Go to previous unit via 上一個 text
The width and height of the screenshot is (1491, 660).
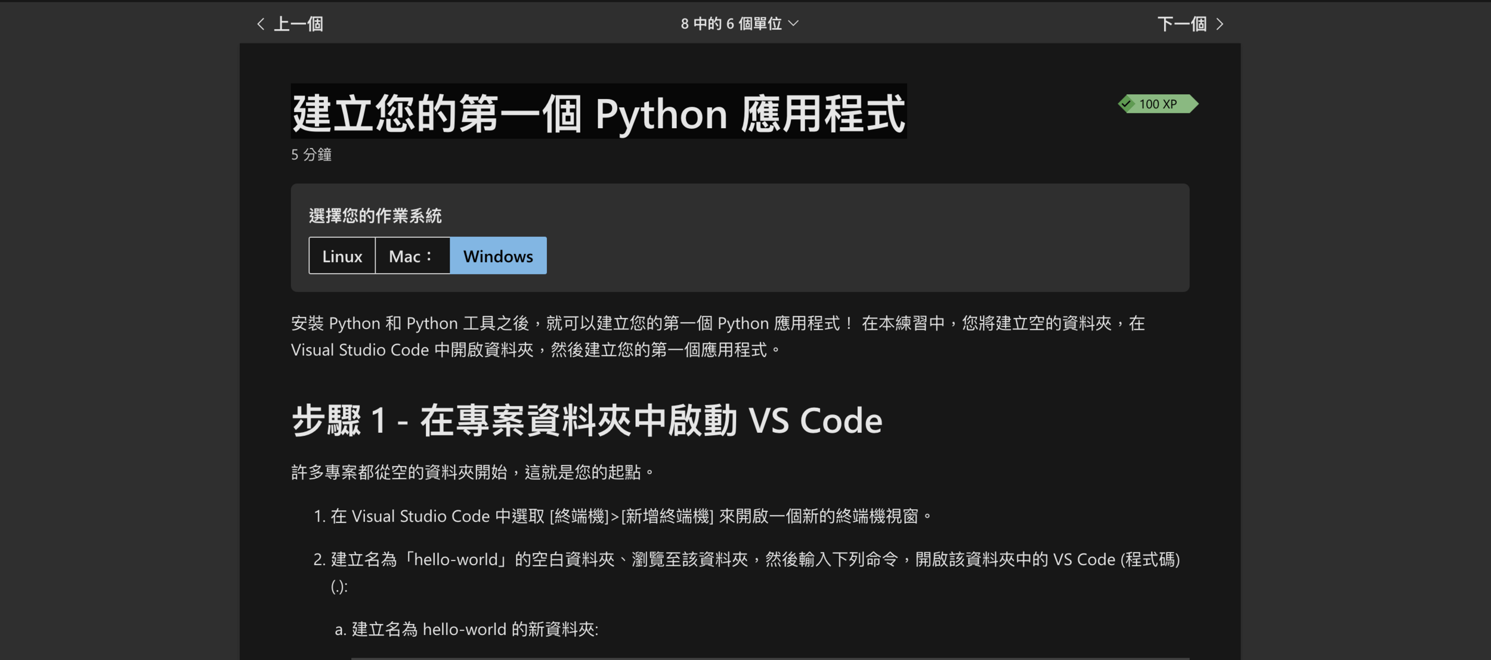tap(298, 24)
